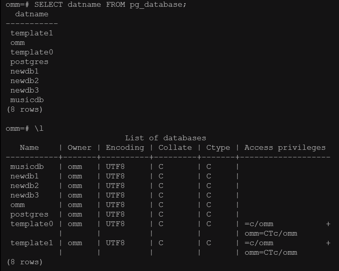Click the Ctype column header
Viewport: 339px width, 271px height.
(218, 148)
